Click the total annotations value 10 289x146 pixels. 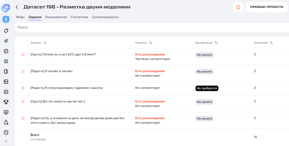tap(256, 137)
